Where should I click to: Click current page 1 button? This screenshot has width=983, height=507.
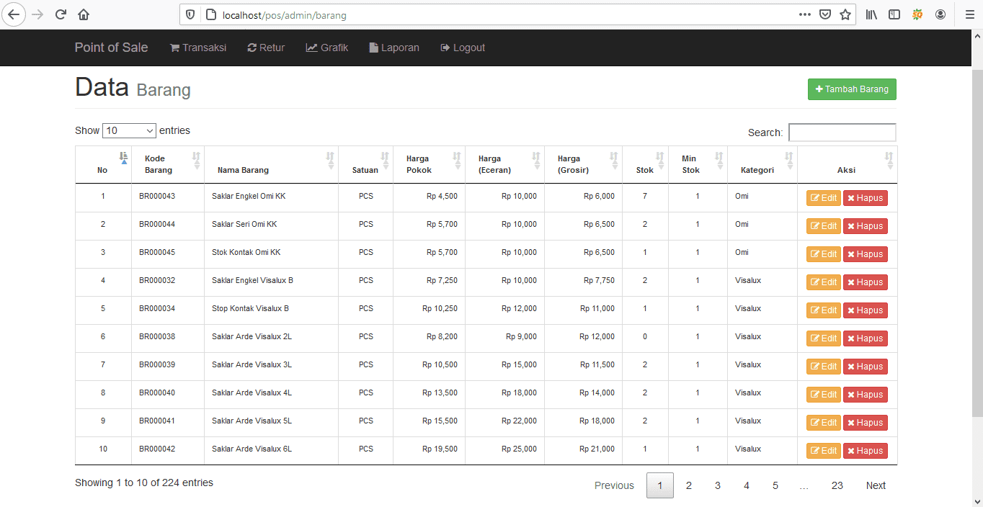[x=660, y=485]
